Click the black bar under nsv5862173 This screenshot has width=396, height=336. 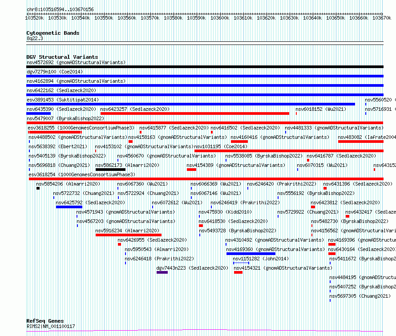tap(111, 170)
